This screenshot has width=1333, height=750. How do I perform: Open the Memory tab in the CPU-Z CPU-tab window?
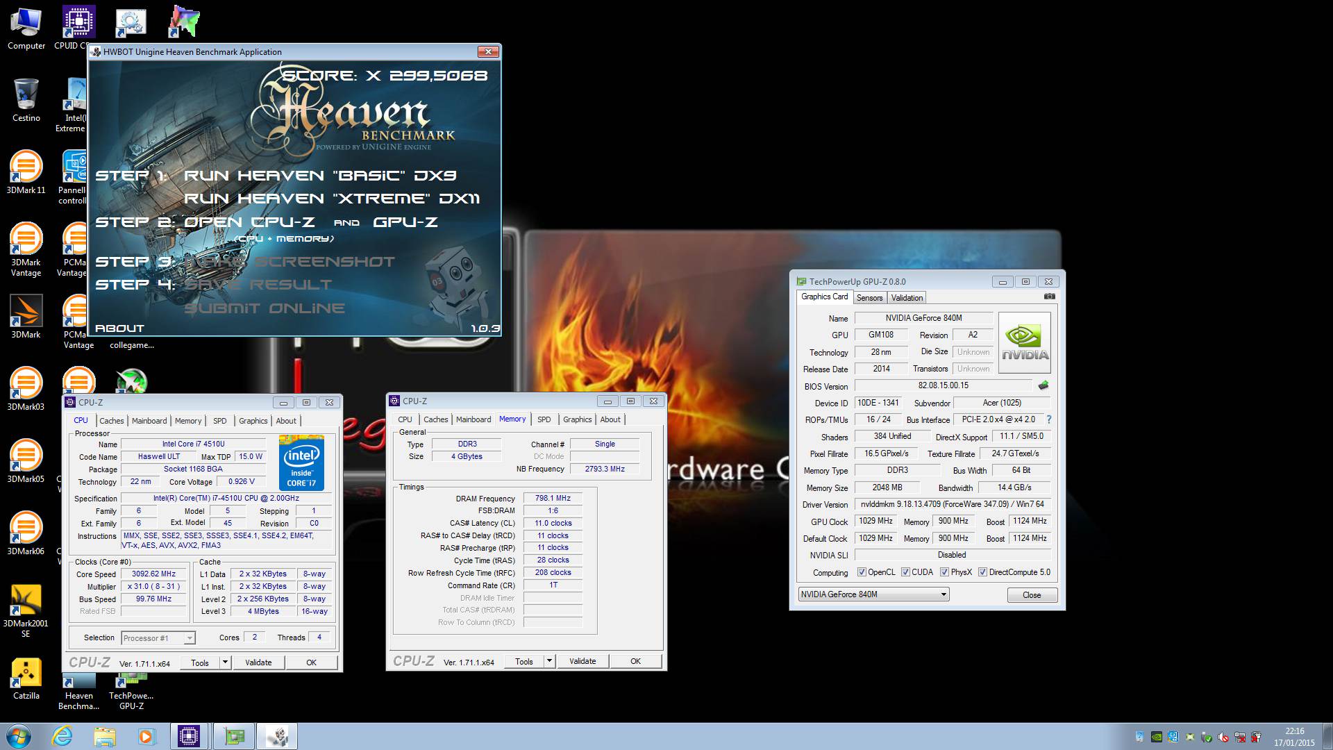[188, 421]
